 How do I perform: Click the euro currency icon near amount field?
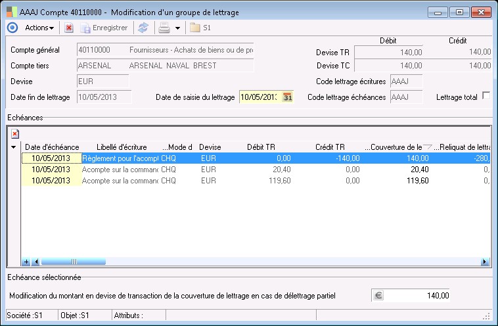(378, 296)
